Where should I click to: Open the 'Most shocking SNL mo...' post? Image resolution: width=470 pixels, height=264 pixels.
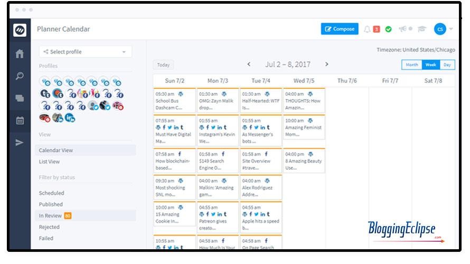click(174, 187)
